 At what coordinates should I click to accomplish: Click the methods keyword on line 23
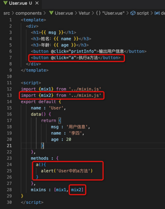pyautogui.click(x=40, y=158)
